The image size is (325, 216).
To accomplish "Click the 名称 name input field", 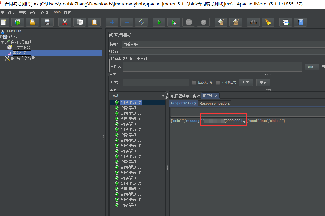I will pyautogui.click(x=223, y=44).
